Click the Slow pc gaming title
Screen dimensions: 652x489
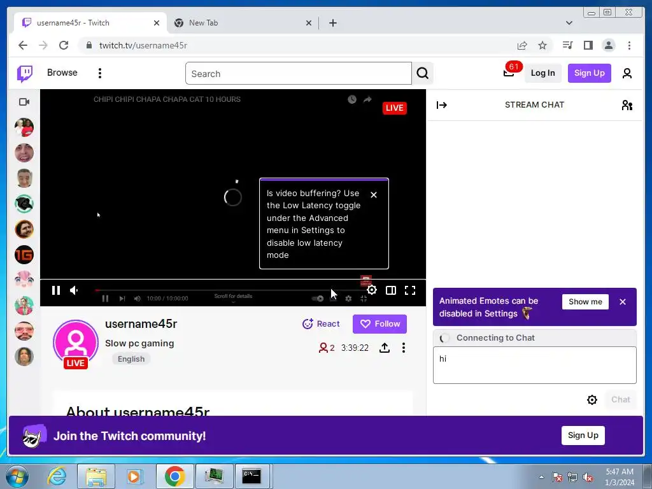[139, 343]
